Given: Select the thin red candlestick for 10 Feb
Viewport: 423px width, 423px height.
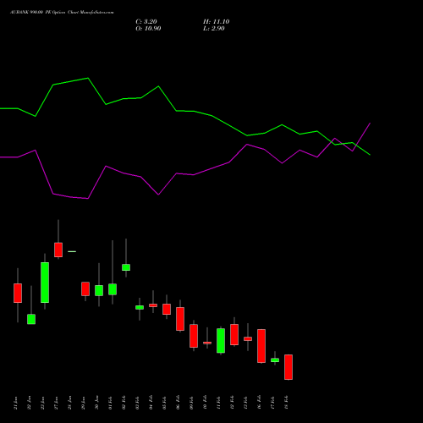Looking at the screenshot, I should point(207,343).
